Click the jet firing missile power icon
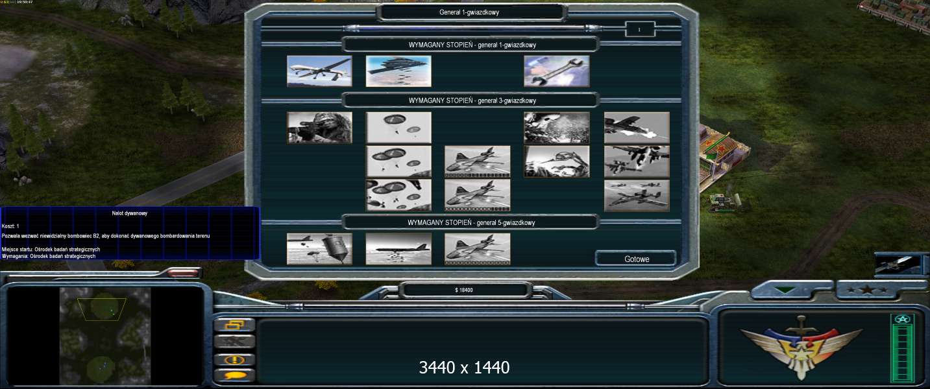The height and width of the screenshot is (389, 930). point(637,128)
